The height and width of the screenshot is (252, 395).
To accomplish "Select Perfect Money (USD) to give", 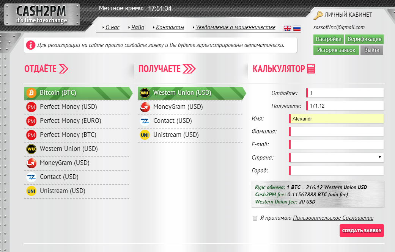I will 77,107.
